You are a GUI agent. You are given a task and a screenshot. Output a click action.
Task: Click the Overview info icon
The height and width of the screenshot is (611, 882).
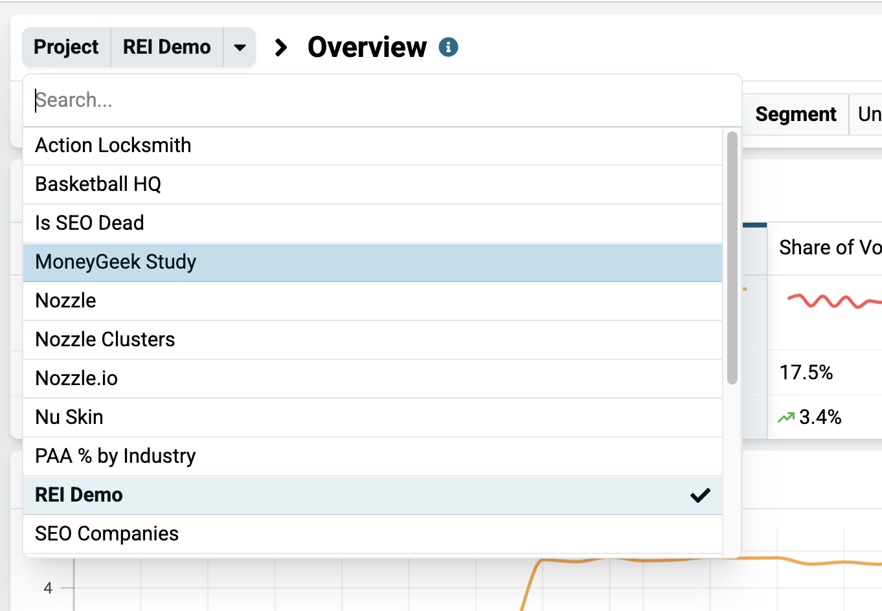pos(448,47)
